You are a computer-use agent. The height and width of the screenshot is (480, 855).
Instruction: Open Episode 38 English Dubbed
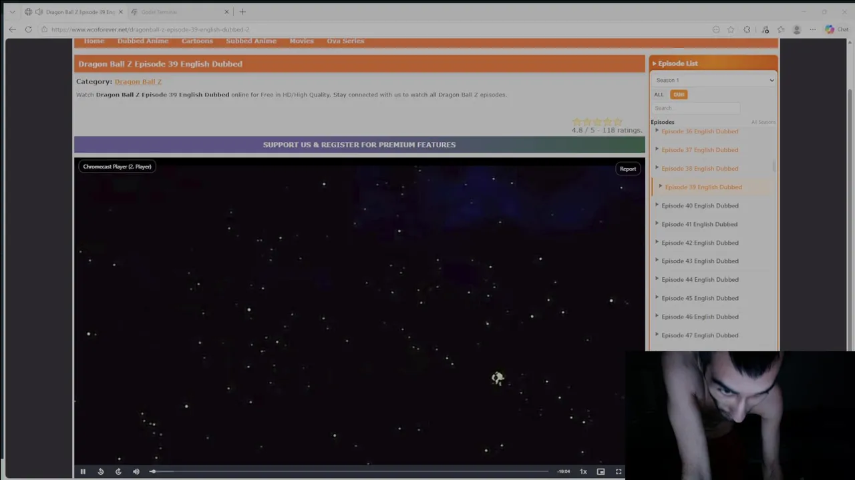699,169
